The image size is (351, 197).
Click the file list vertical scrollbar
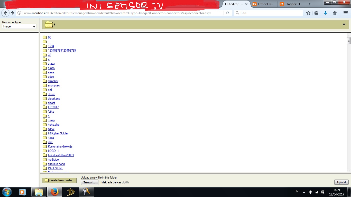pyautogui.click(x=349, y=41)
